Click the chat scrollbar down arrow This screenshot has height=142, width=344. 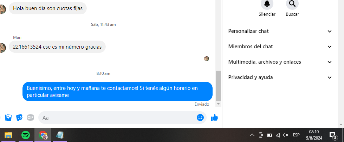coord(218,104)
